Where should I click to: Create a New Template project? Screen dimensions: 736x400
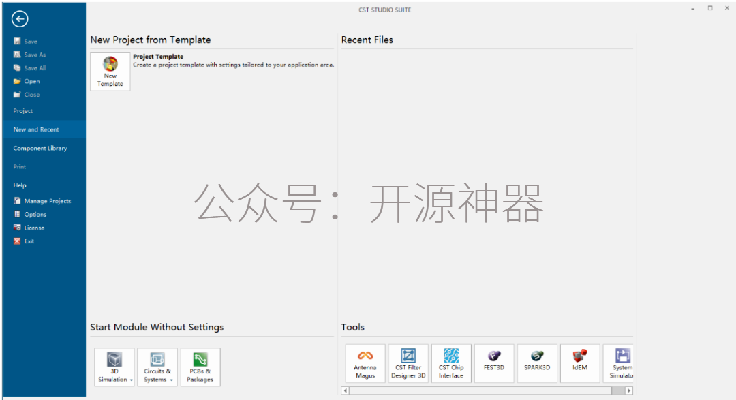110,72
